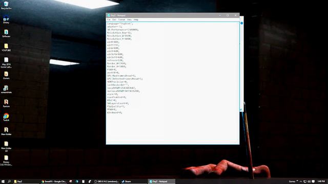Viewport: 328px width, 184px height.
Task: Click the Windowed=0; line at the end
Action: 114,112
